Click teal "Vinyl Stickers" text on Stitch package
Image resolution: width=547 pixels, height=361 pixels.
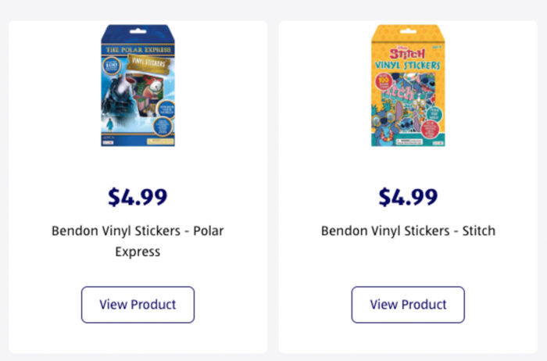(407, 66)
